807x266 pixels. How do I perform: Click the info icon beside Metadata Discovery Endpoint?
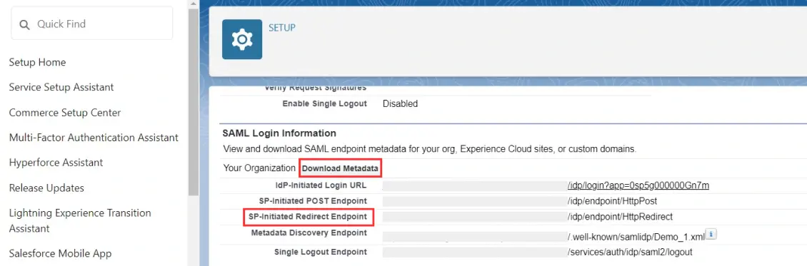tap(711, 235)
